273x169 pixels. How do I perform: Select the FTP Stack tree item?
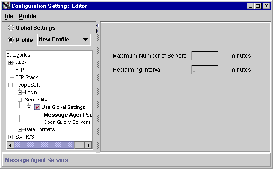pyautogui.click(x=27, y=77)
